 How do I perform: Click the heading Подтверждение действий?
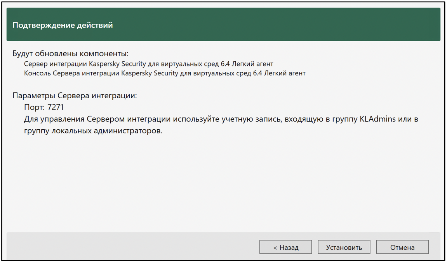(x=63, y=25)
